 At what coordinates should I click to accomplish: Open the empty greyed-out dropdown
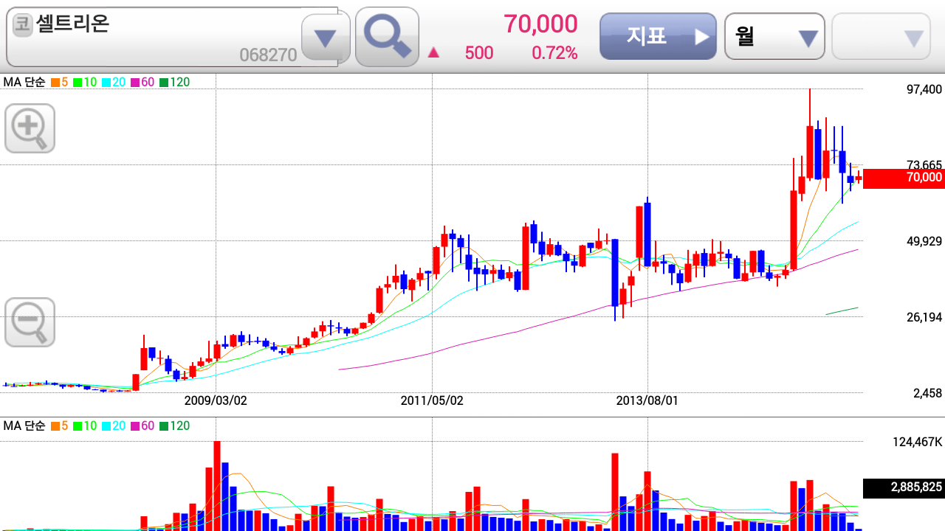(x=882, y=36)
